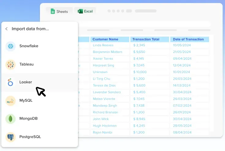
Task: Click the Excel icon
Action: click(x=80, y=11)
